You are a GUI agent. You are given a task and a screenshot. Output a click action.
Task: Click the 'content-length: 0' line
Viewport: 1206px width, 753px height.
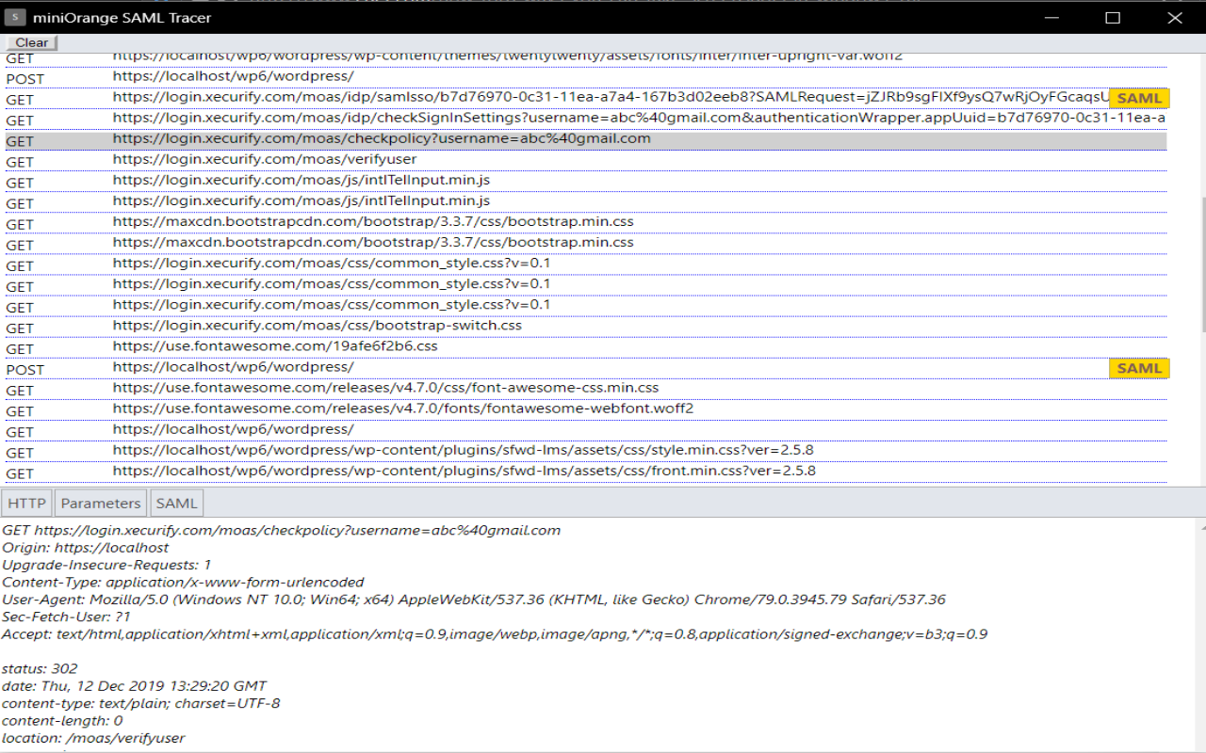tap(62, 721)
